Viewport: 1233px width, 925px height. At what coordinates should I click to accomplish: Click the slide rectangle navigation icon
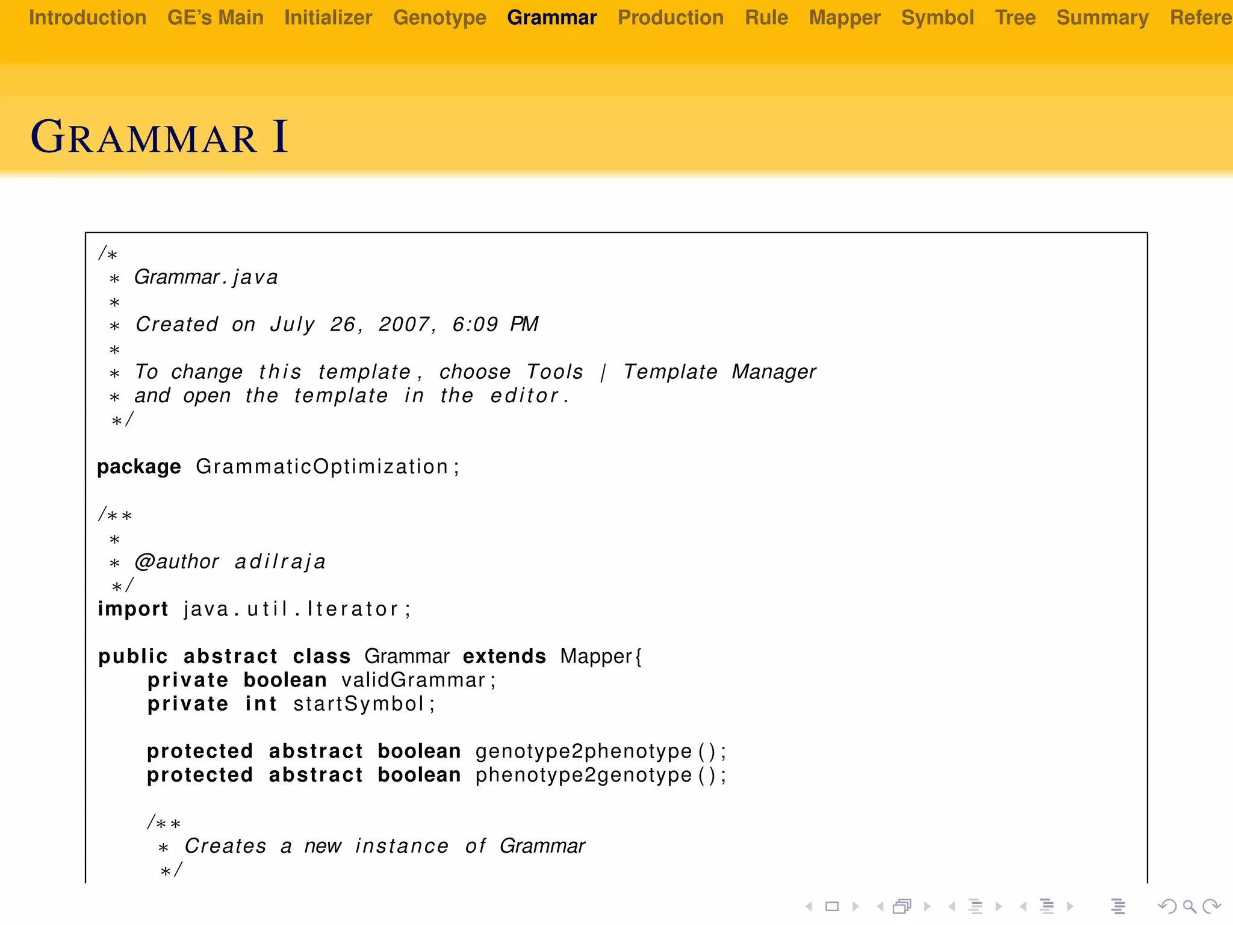pyautogui.click(x=832, y=906)
